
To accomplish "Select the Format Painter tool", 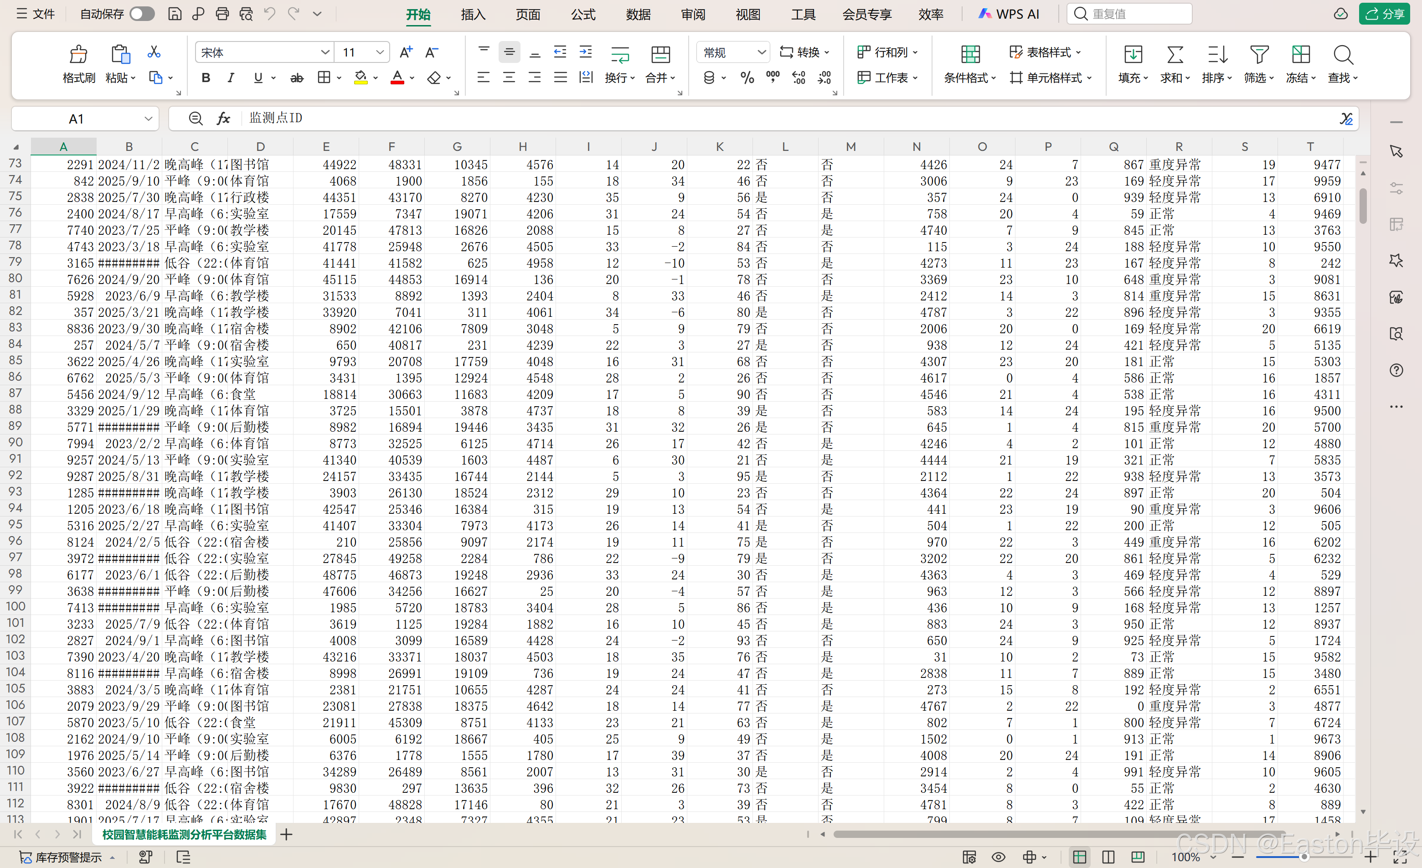I will [78, 63].
